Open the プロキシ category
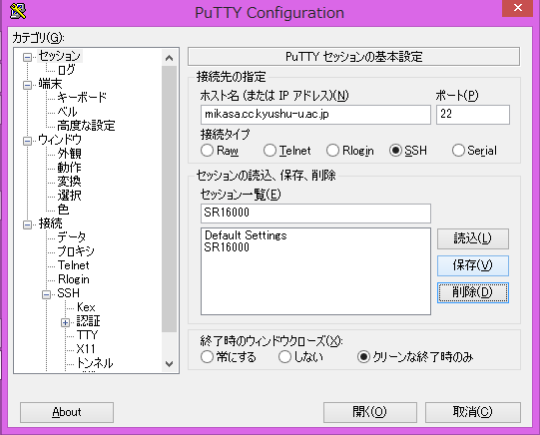 [x=76, y=251]
